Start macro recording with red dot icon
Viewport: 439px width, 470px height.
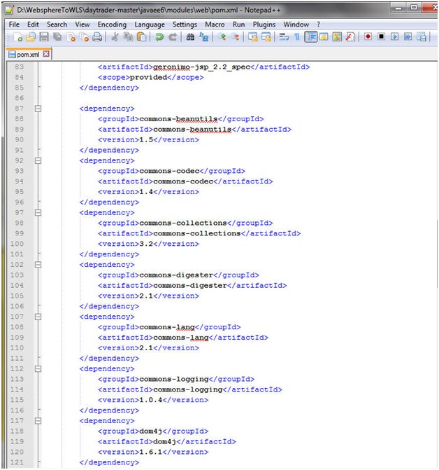368,37
